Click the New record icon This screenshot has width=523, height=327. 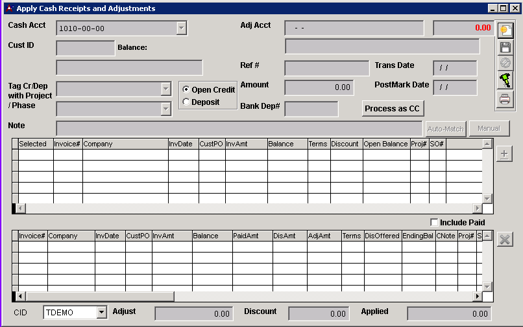[x=505, y=30]
